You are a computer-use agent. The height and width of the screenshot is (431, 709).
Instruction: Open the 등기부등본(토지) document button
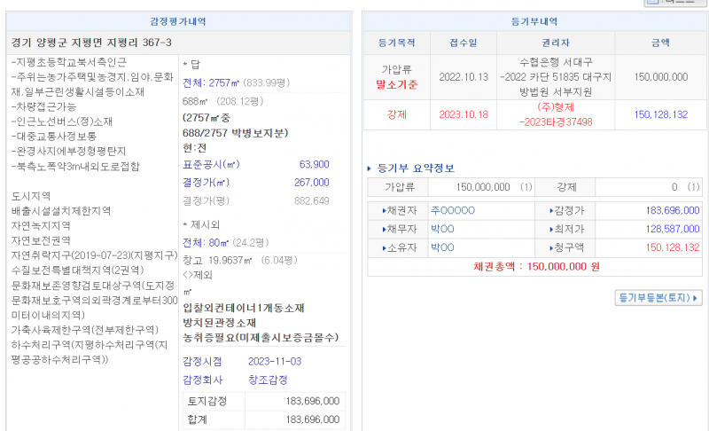(658, 298)
